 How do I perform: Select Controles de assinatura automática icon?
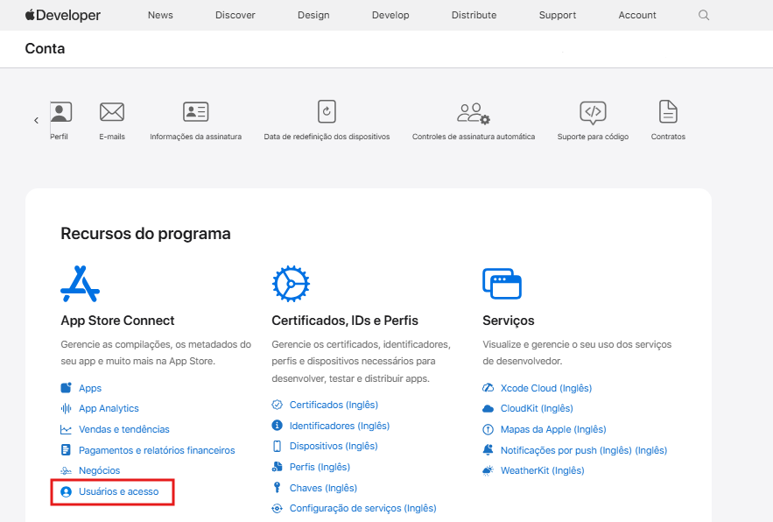(x=473, y=112)
